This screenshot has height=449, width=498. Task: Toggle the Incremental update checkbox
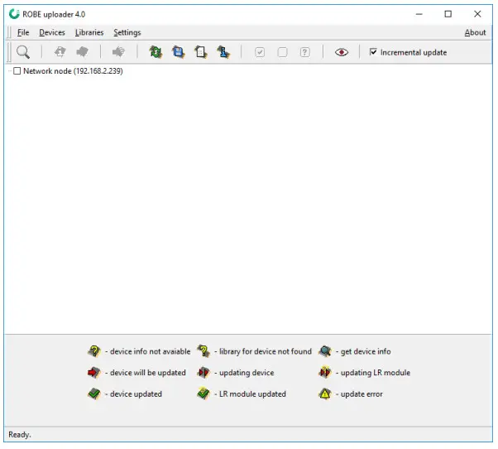point(373,51)
